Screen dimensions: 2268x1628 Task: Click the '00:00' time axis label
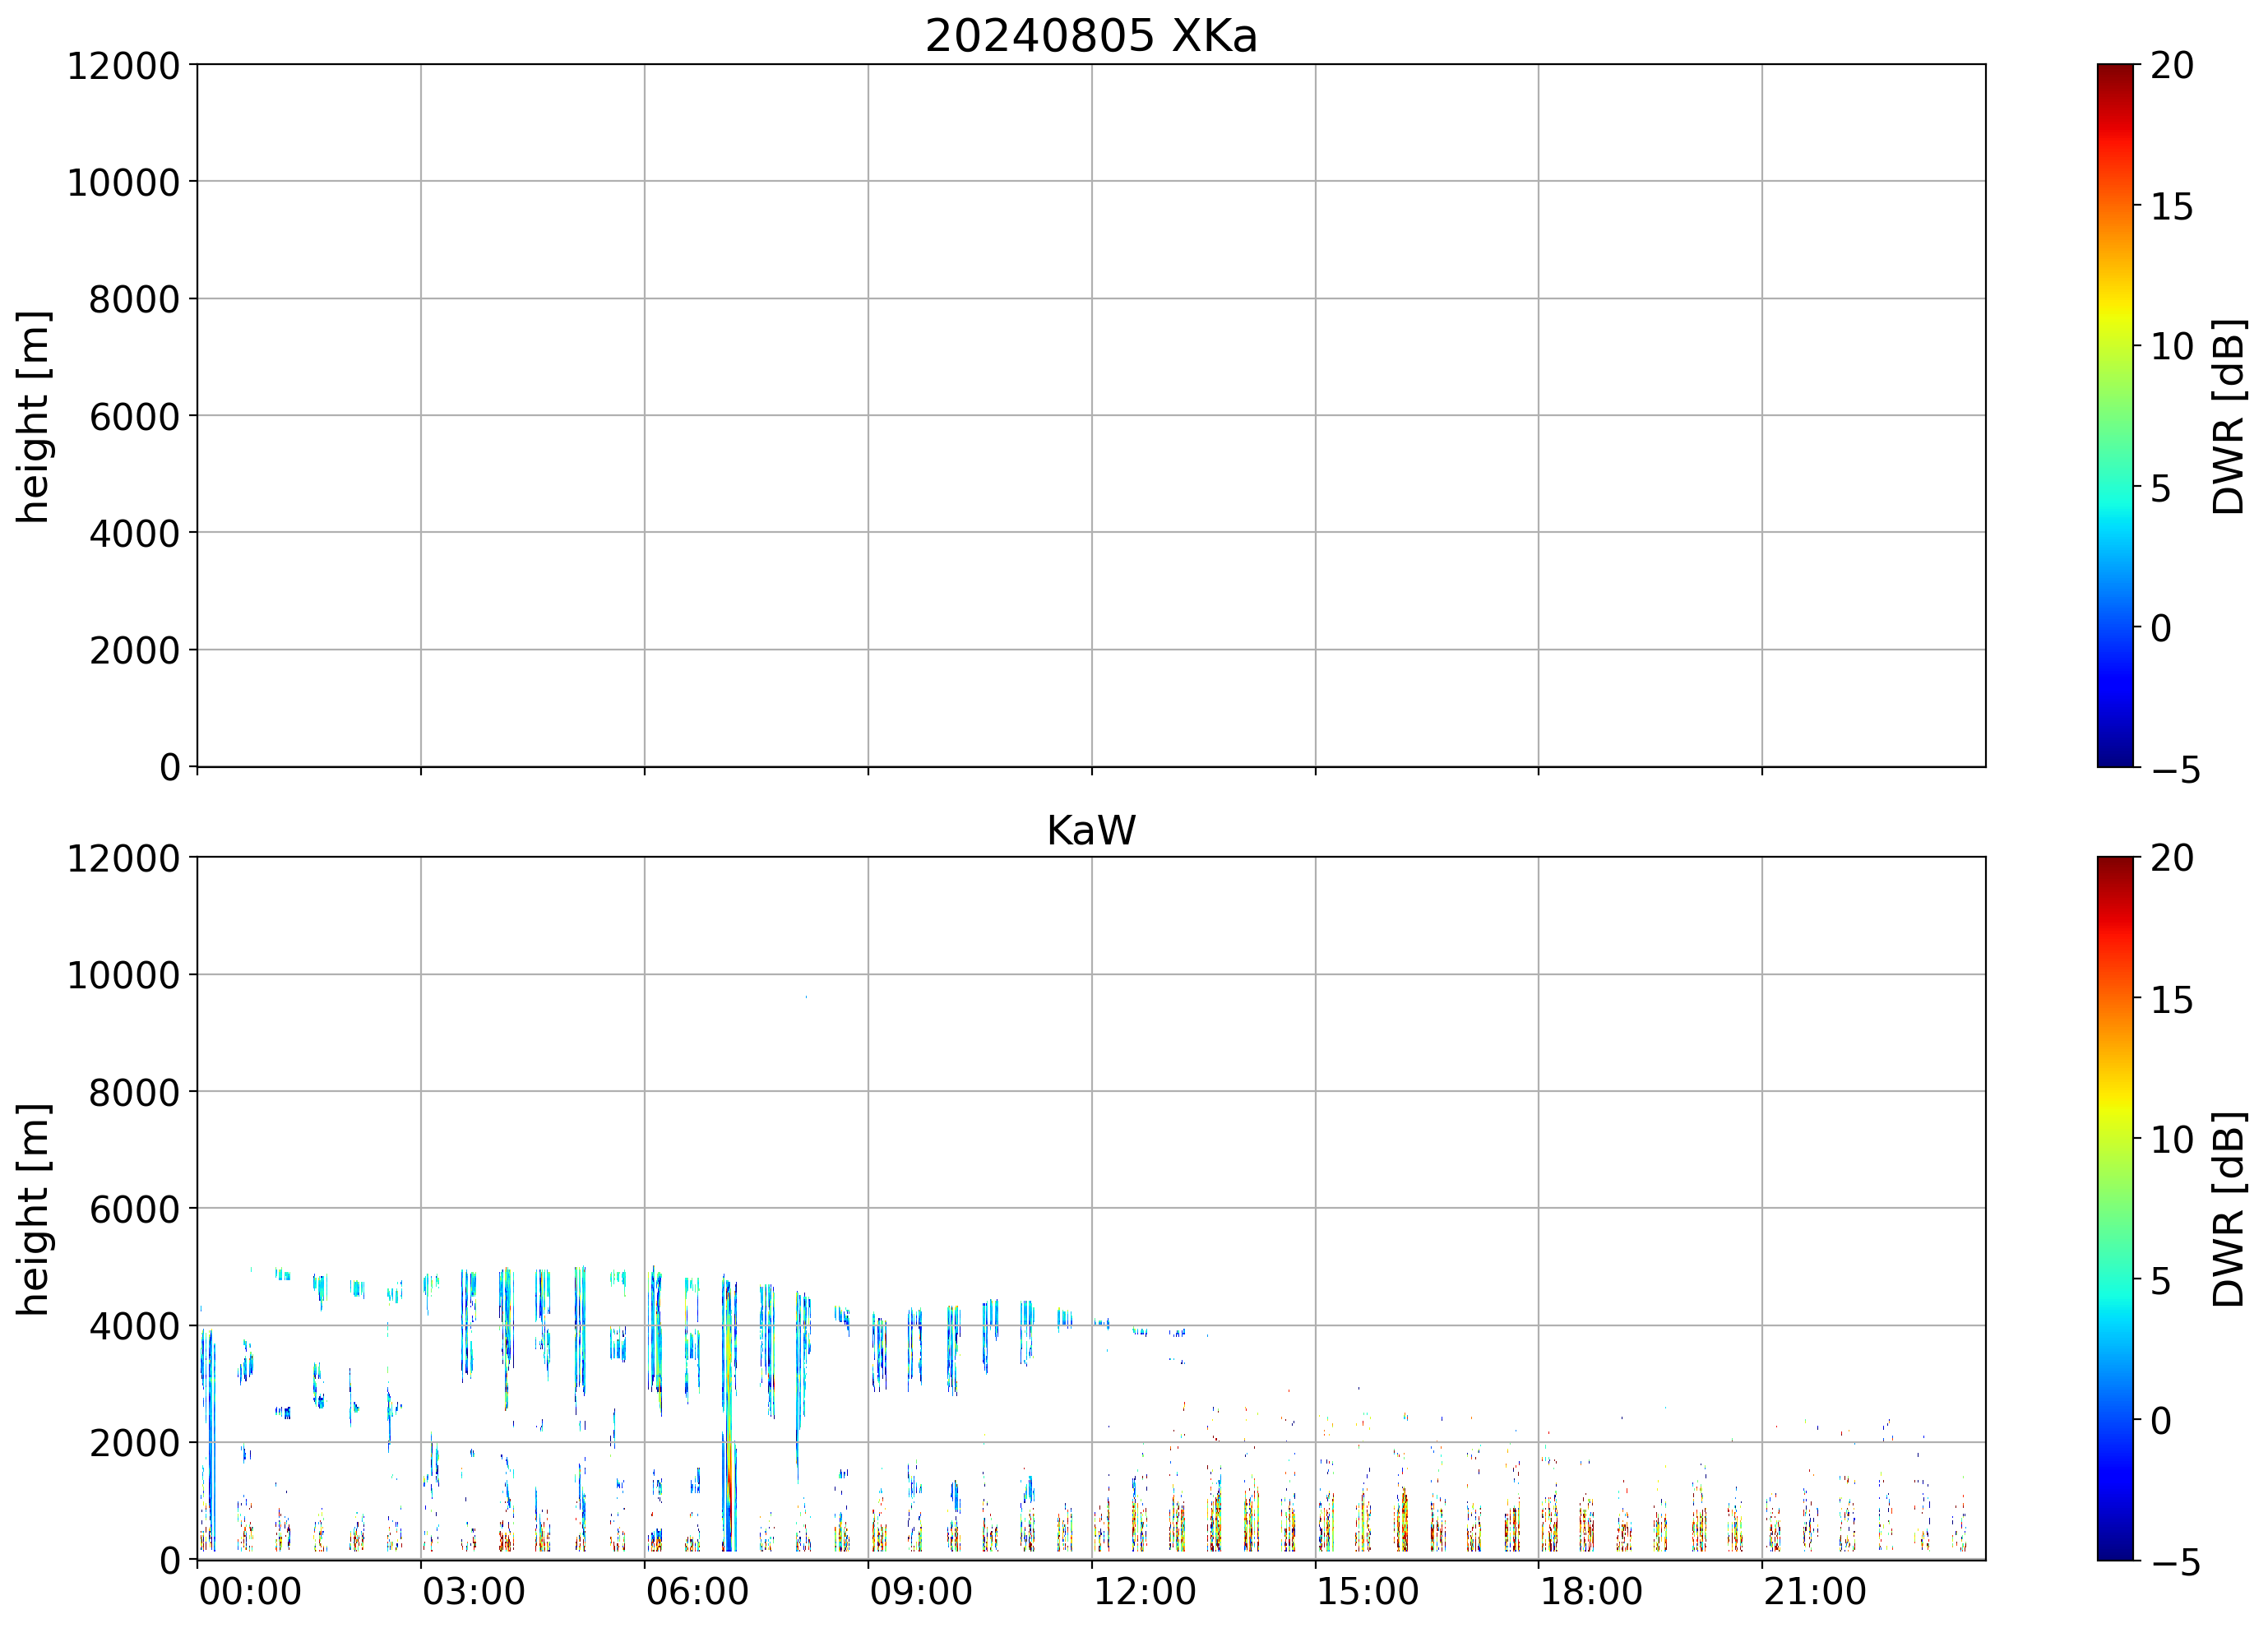250,1592
